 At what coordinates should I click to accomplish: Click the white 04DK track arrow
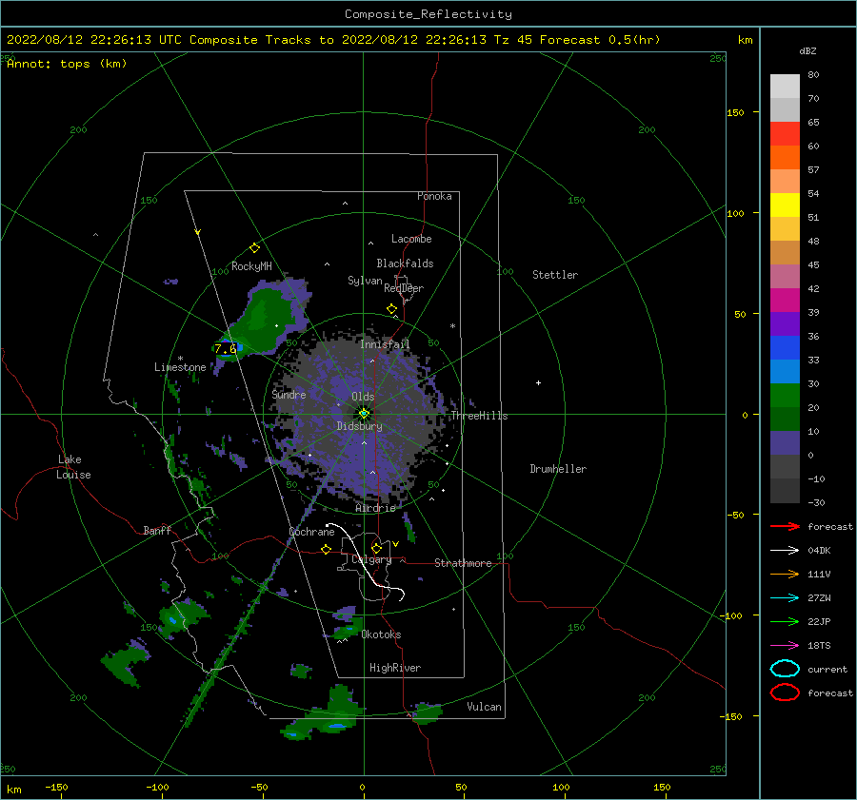point(785,551)
